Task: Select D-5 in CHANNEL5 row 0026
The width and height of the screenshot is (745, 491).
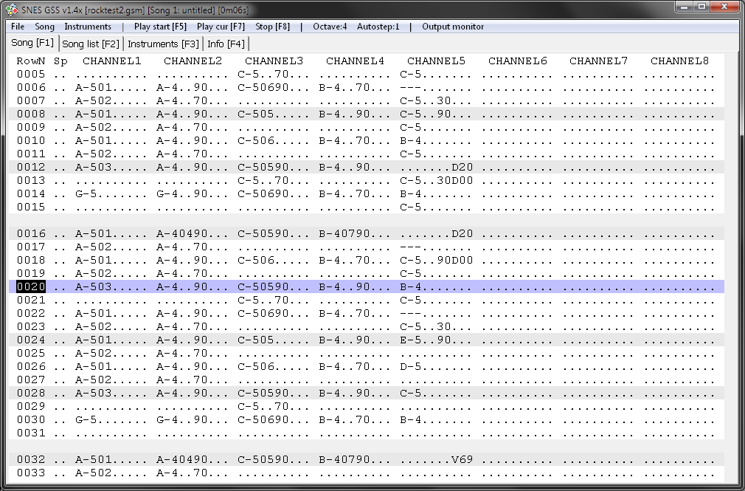Action: point(411,366)
